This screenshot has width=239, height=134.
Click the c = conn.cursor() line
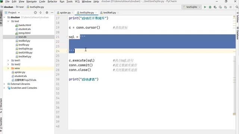(84, 28)
